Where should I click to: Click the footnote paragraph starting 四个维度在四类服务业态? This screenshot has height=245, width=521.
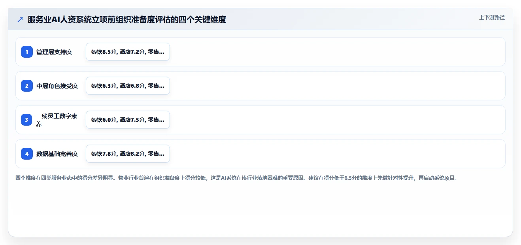point(236,178)
